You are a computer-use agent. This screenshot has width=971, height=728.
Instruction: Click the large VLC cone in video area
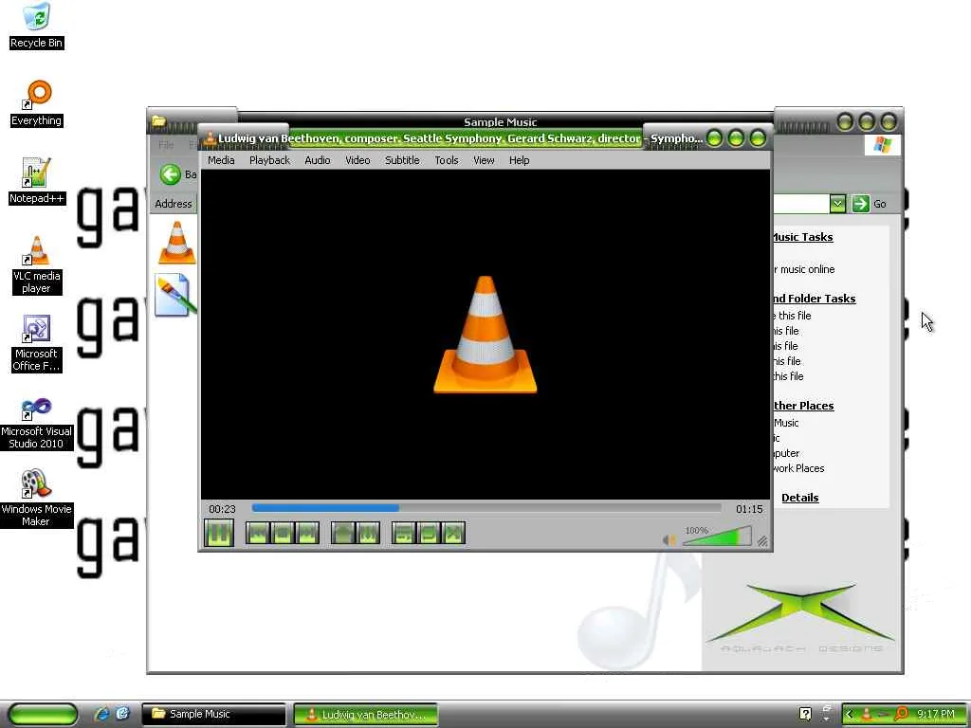(485, 335)
